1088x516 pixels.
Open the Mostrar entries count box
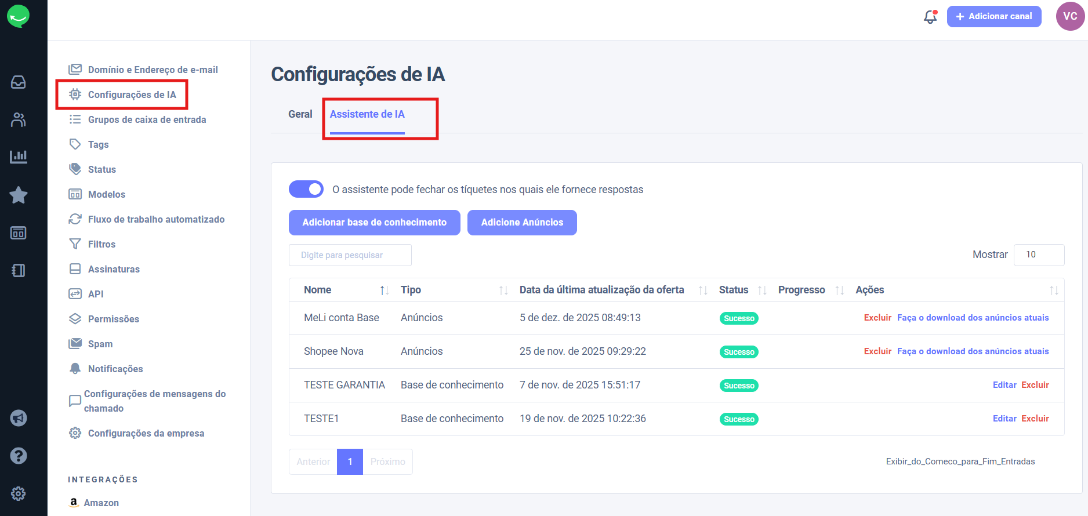tap(1039, 255)
